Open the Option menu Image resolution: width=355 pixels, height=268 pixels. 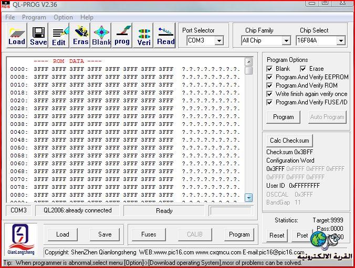click(x=63, y=17)
